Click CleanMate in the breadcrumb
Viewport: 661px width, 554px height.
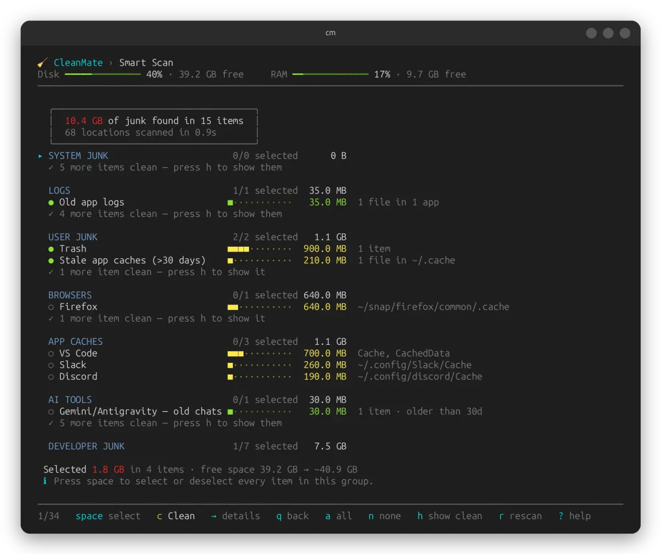tap(78, 63)
